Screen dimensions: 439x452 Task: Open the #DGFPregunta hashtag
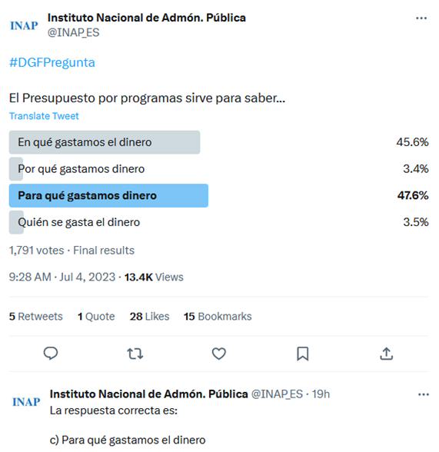pyautogui.click(x=52, y=62)
